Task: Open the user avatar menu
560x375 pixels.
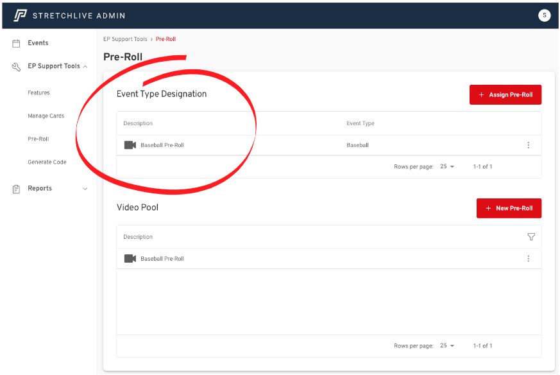Action: point(544,15)
